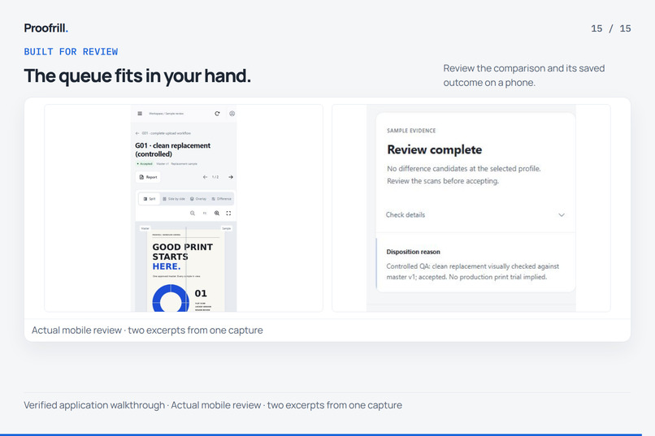Click the Disposition reason label
655x436 pixels.
coord(413,252)
